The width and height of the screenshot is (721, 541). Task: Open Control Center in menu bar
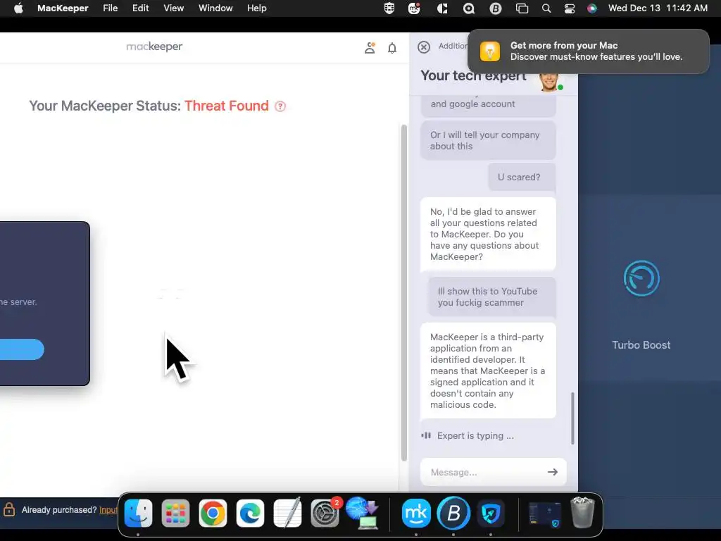point(569,8)
